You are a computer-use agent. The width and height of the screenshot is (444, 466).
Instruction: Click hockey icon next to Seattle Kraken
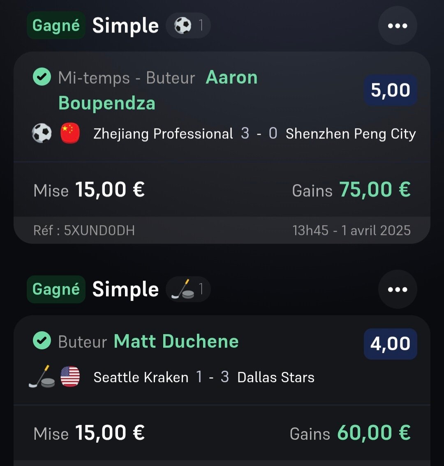(x=42, y=376)
